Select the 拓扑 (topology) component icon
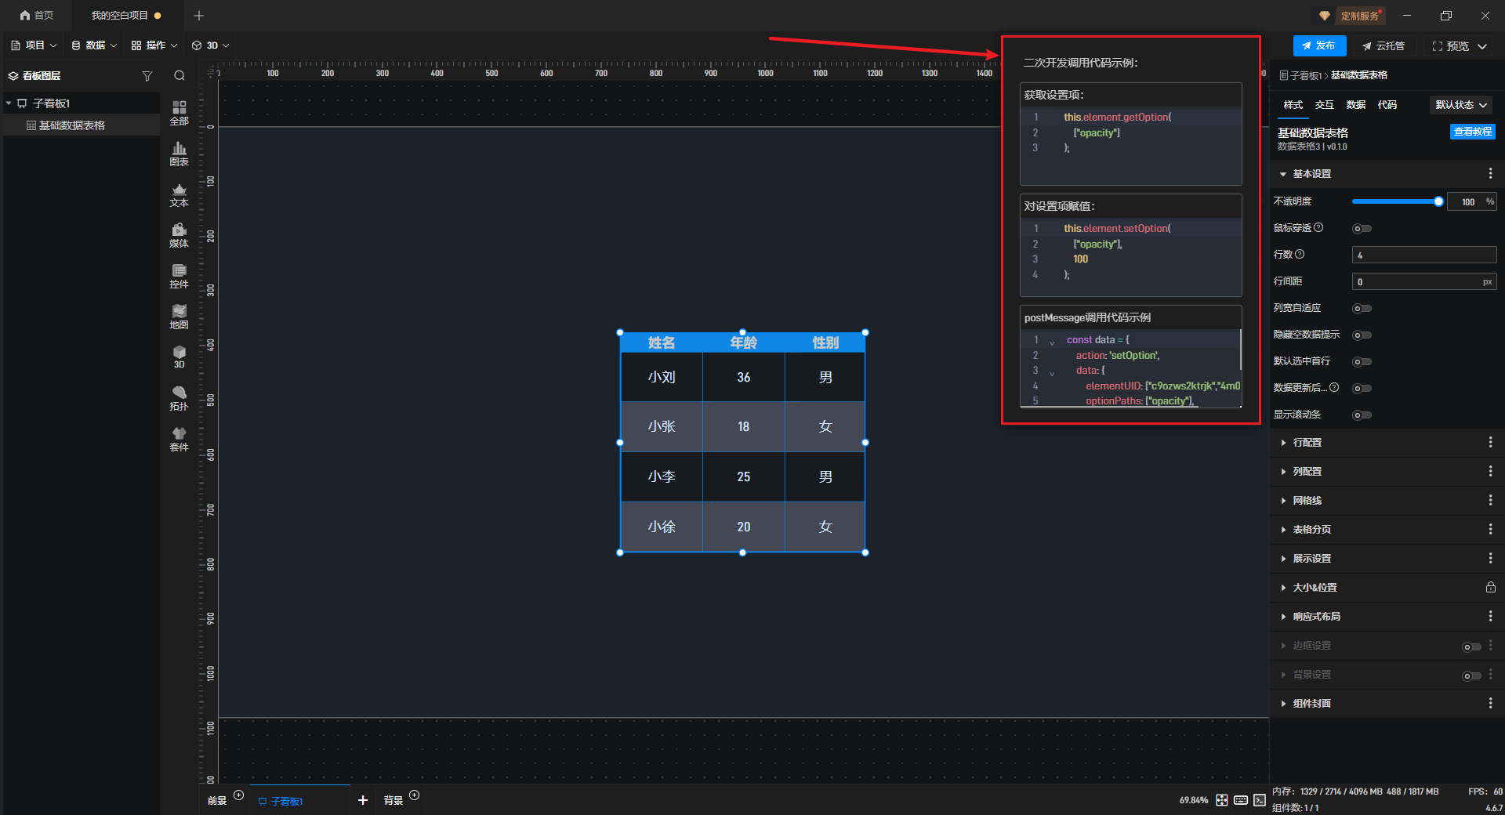 pos(179,398)
